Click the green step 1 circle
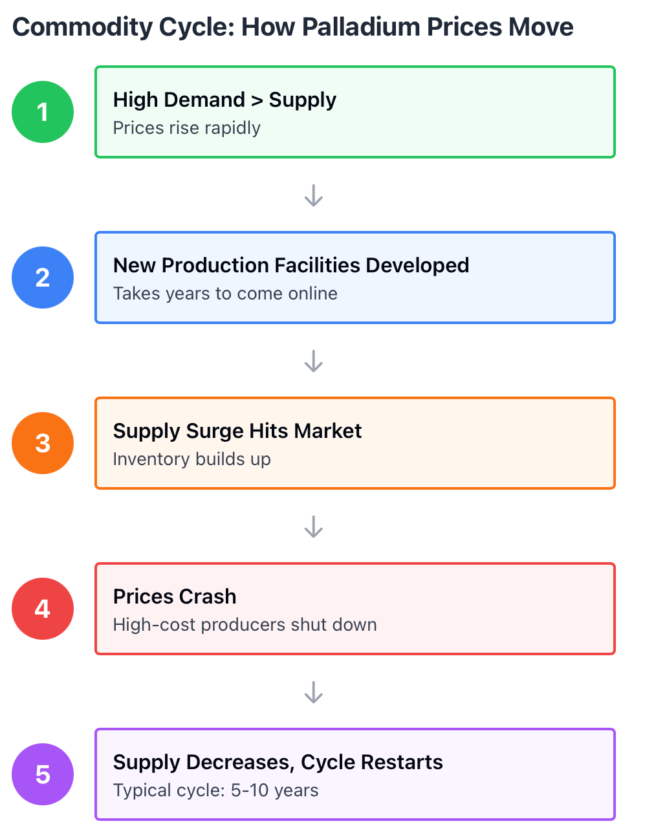The width and height of the screenshot is (645, 839). point(43,112)
